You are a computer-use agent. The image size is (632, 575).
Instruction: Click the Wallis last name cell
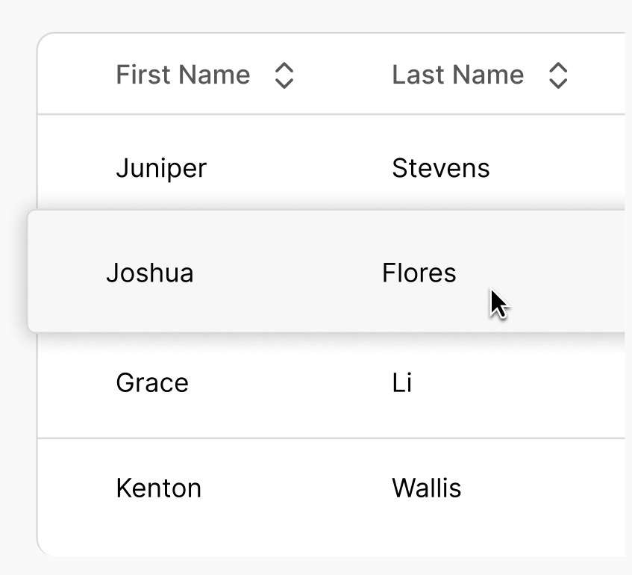tap(426, 488)
